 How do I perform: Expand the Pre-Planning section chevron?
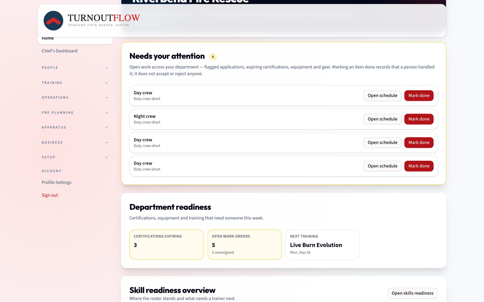106,113
